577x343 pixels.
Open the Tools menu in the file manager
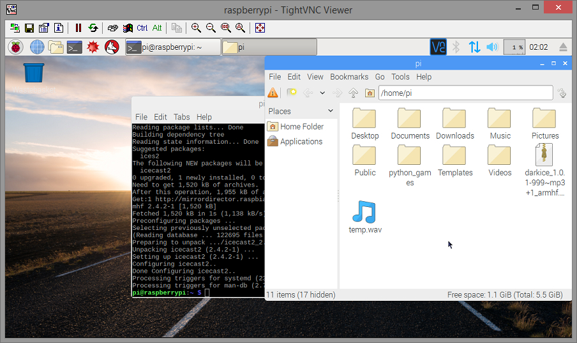(x=400, y=77)
